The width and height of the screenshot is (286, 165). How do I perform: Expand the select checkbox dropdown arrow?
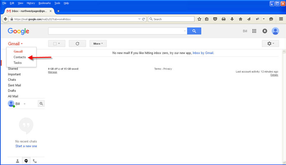click(x=59, y=43)
